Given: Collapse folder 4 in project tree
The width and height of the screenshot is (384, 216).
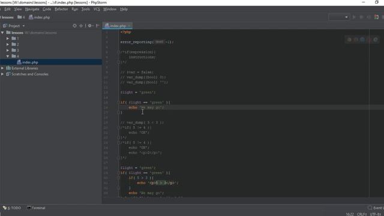Looking at the screenshot, I should [x=8, y=56].
